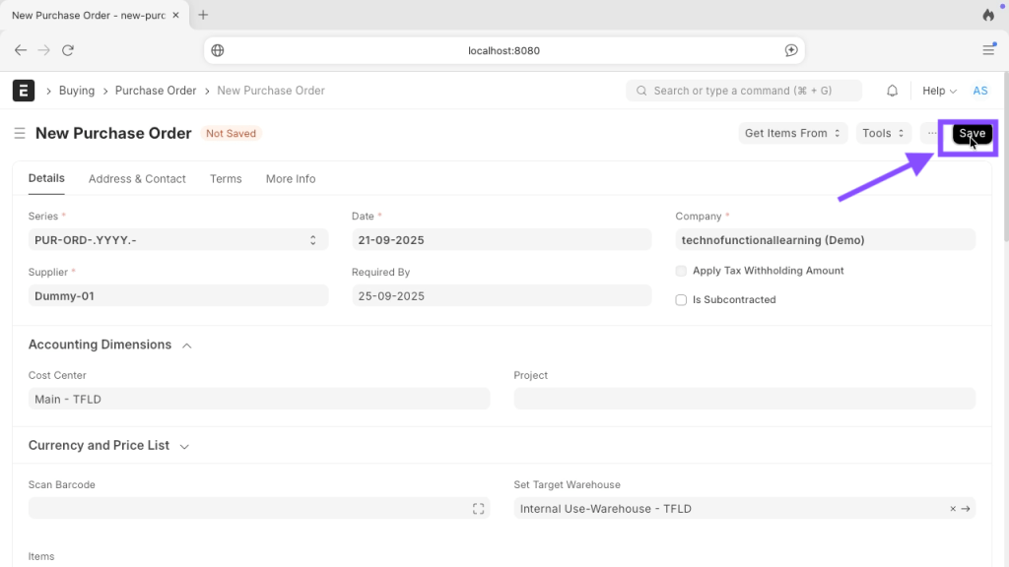Switch to the More Info tab
This screenshot has width=1009, height=567.
tap(291, 179)
